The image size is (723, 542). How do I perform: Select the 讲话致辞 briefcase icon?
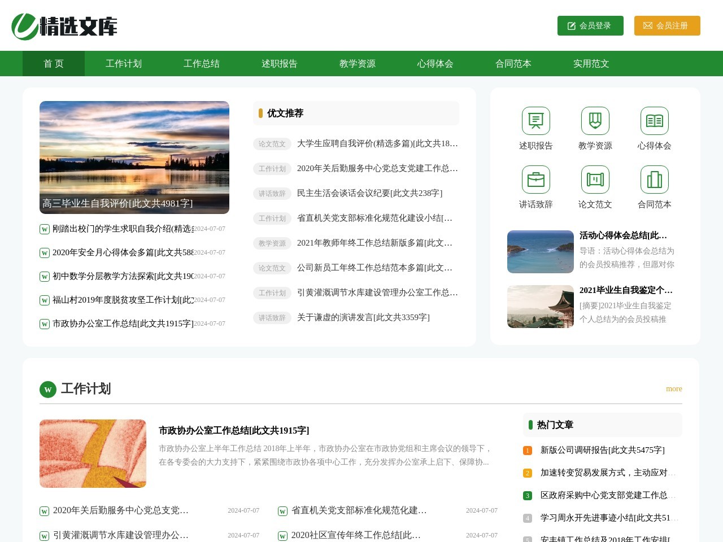coord(535,179)
